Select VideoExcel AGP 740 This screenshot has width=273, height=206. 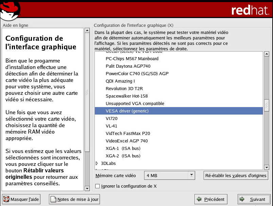[x=179, y=141]
